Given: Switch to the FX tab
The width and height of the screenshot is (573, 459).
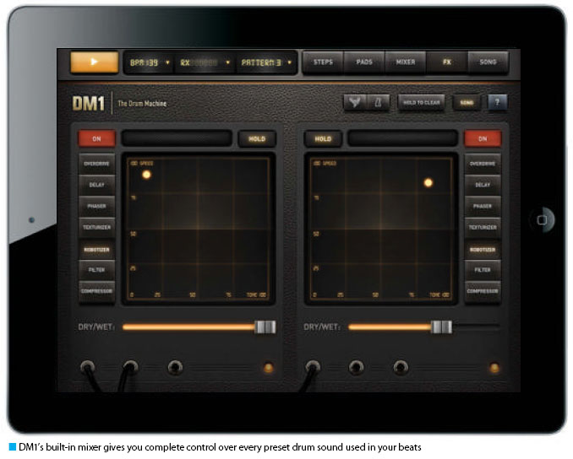Looking at the screenshot, I should (446, 62).
